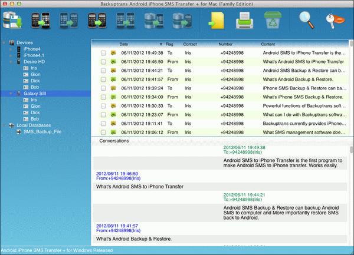The image size is (354, 255).
Task: Click the backup database to disk icon
Action: tap(12, 21)
